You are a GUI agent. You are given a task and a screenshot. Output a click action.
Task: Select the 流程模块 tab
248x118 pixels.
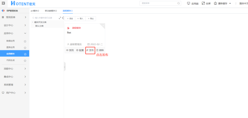click(68, 11)
